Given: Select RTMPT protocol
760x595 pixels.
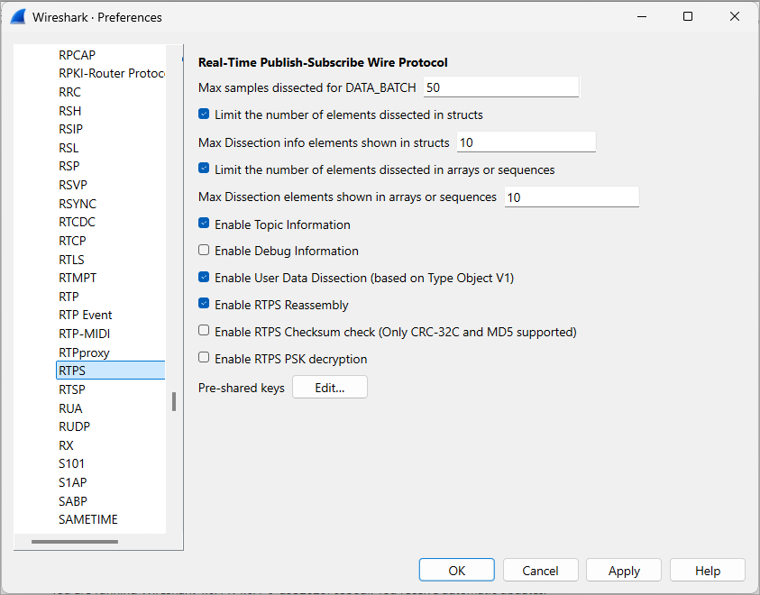Looking at the screenshot, I should pos(78,279).
